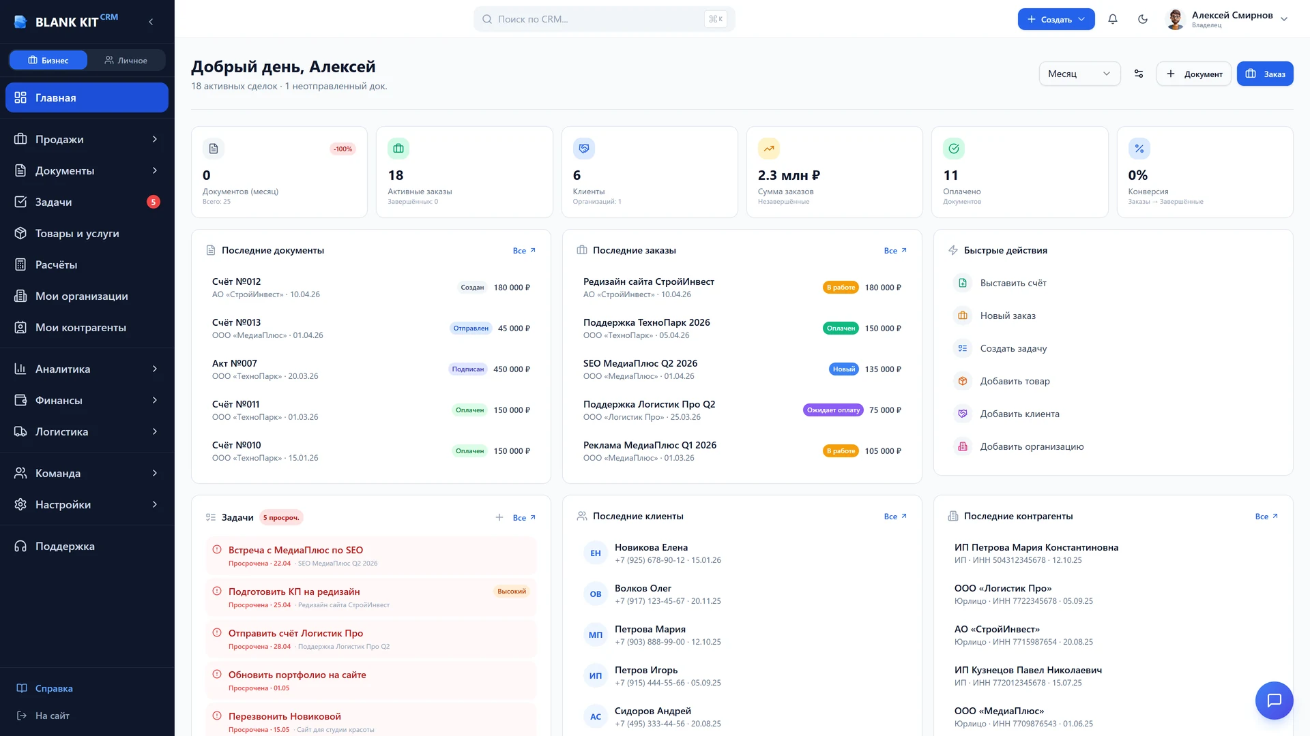
Task: Open Товары и услуги
Action: coord(87,233)
